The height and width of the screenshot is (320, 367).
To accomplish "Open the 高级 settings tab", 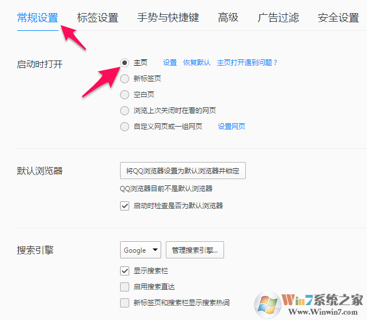I will tap(228, 18).
